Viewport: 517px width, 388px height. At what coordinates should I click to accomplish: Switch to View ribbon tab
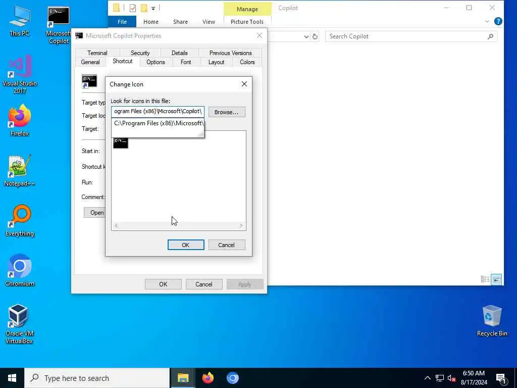[209, 22]
